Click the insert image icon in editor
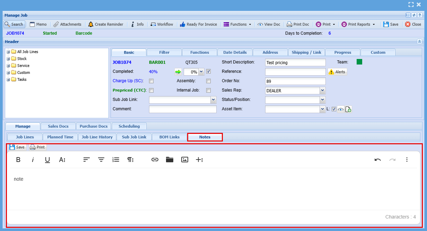Screen dimensions: 427x231 (x=185, y=160)
